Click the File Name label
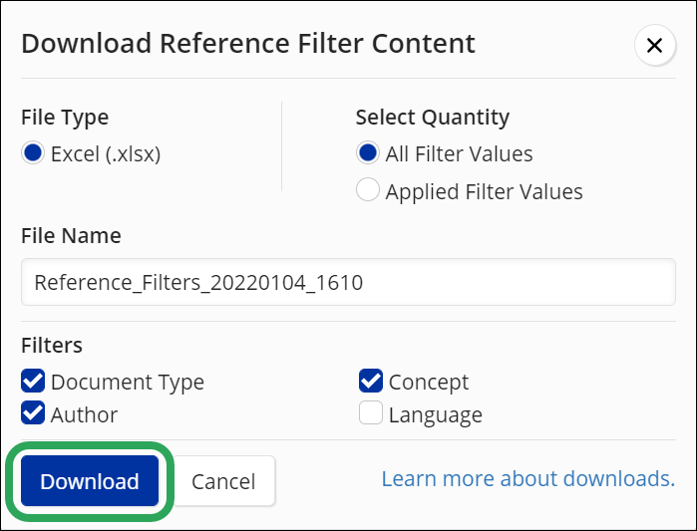This screenshot has width=697, height=531. tap(71, 236)
